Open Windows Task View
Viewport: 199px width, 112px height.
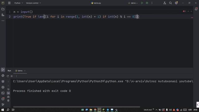(x=13, y=110)
